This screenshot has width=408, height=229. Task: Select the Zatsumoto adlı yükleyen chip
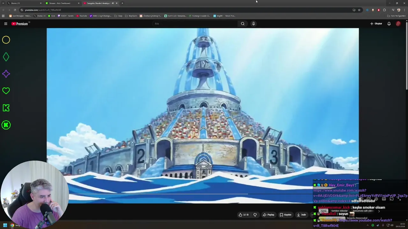coord(363,211)
